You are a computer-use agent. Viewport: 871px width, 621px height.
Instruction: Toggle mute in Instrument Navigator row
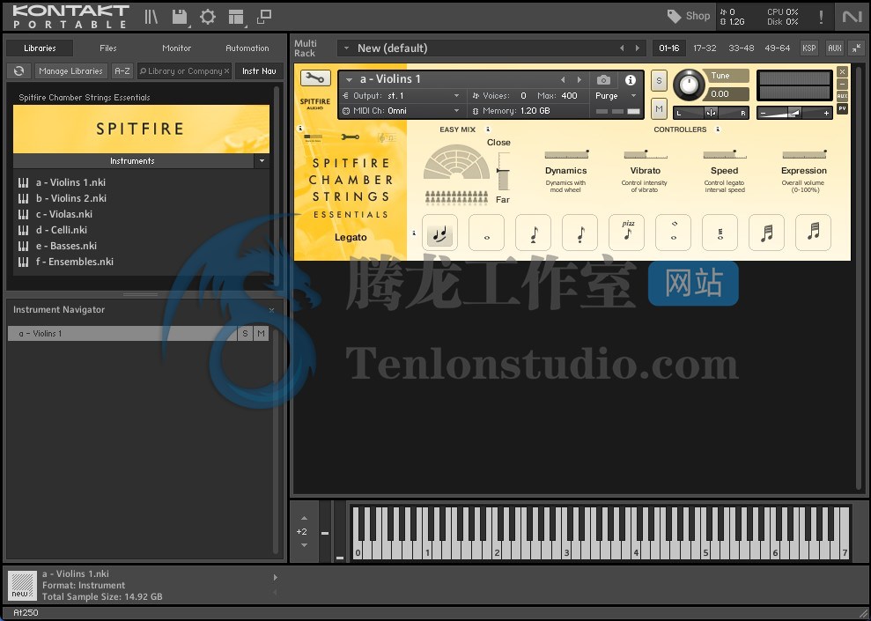point(261,333)
